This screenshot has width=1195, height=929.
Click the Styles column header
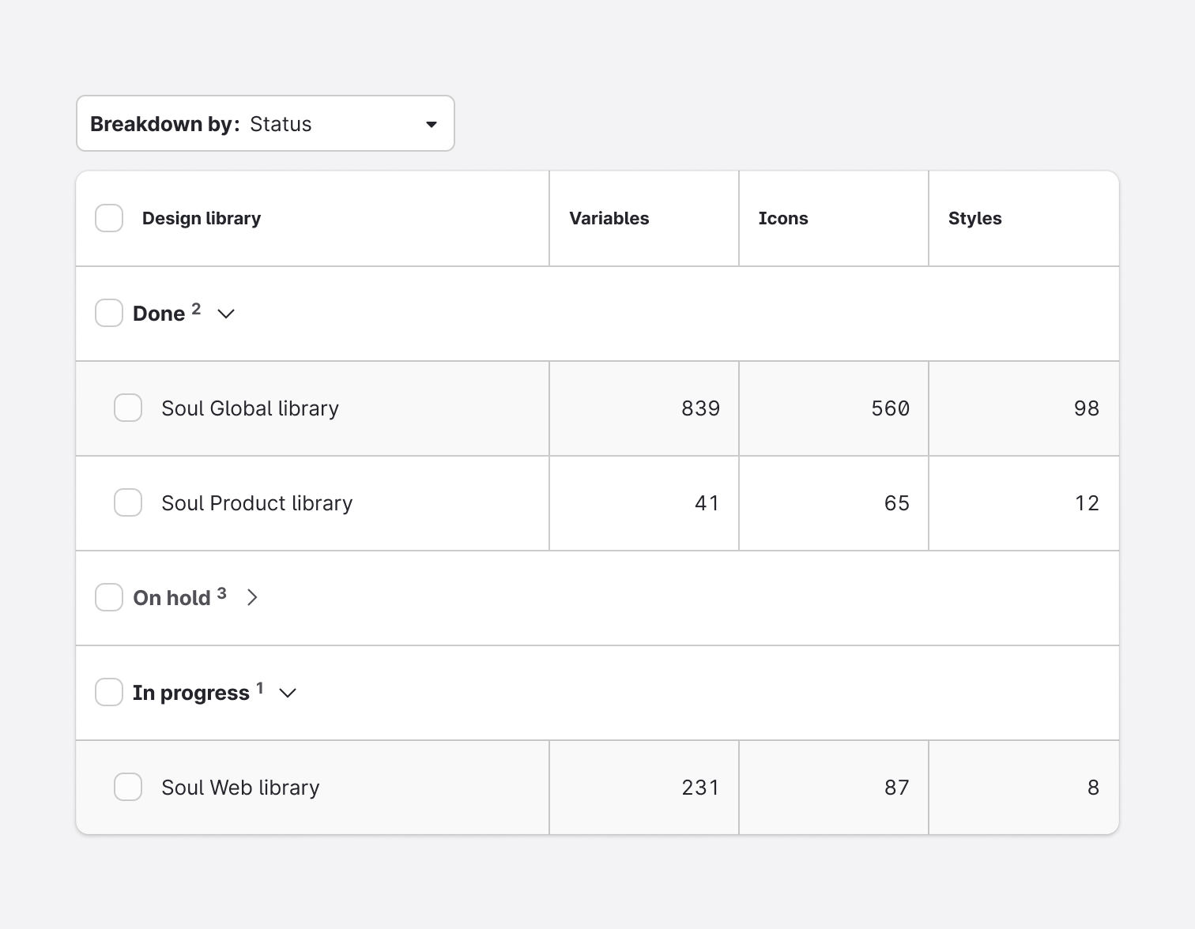tap(974, 219)
